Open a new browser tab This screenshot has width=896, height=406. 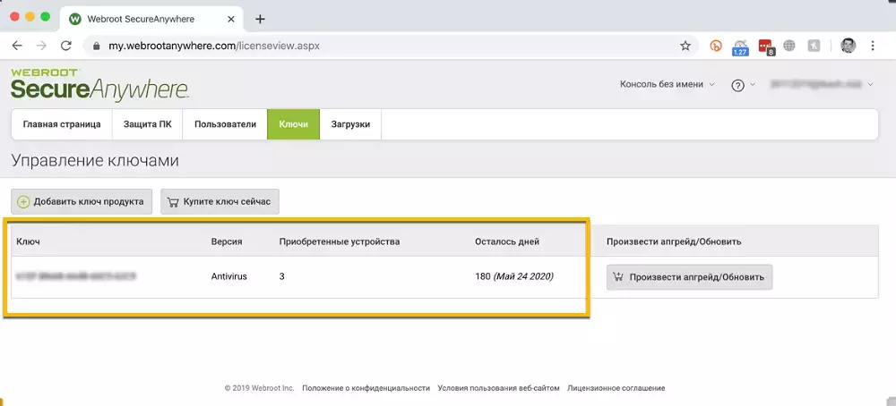tap(260, 19)
